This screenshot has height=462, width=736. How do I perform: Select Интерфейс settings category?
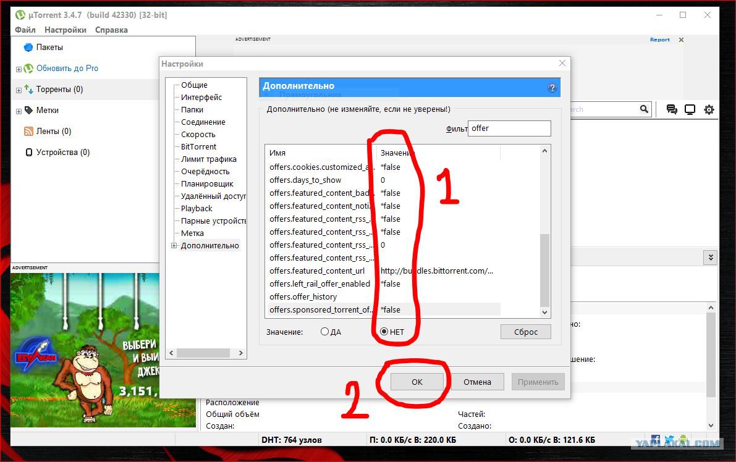click(201, 97)
